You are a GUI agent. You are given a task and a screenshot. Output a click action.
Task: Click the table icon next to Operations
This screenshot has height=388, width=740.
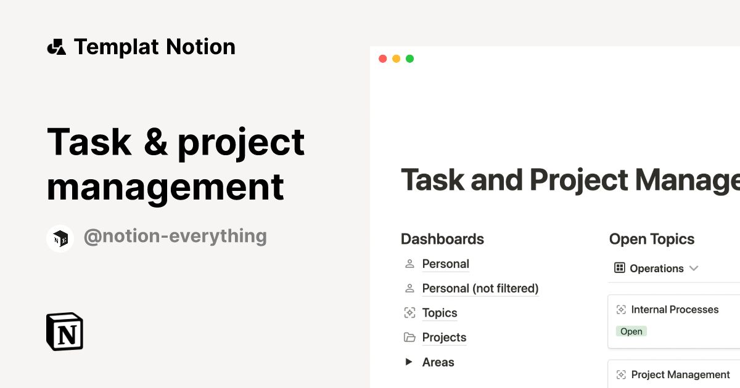619,268
